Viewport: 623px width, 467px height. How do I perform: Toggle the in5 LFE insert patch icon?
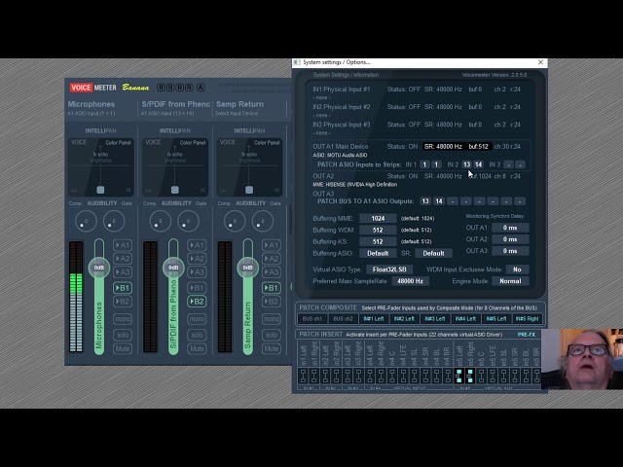[x=493, y=376]
